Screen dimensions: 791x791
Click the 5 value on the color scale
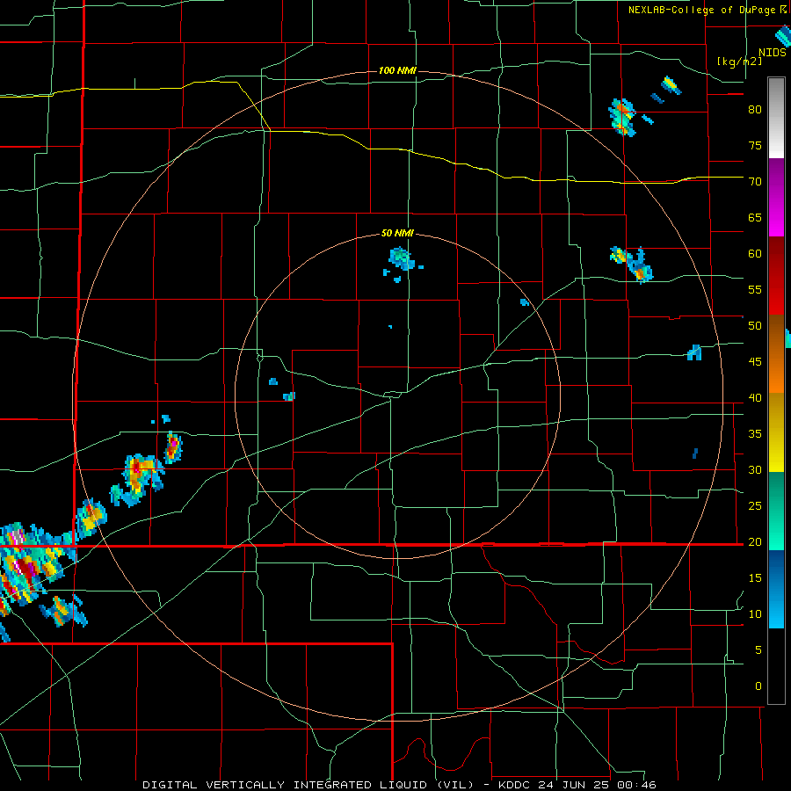click(x=758, y=650)
